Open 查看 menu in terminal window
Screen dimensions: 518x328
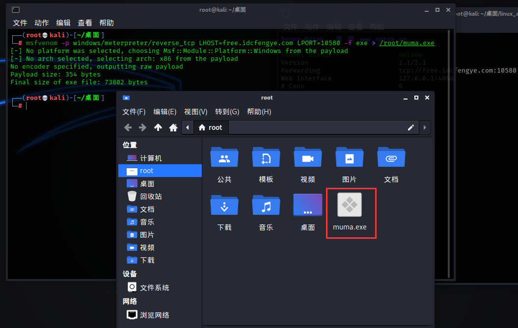[85, 23]
